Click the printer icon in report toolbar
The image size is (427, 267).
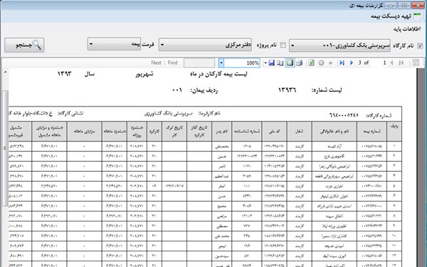click(300, 63)
